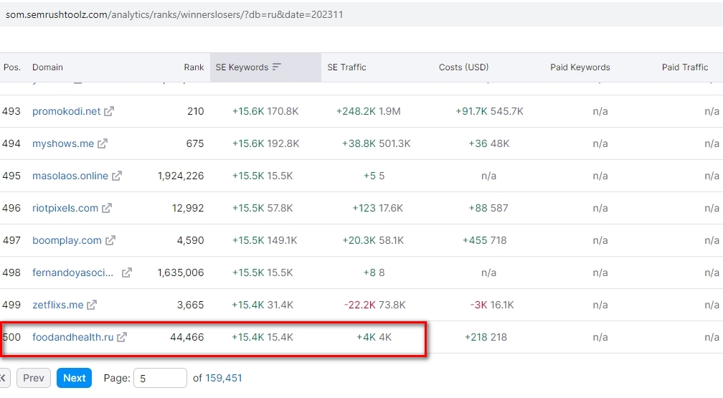723x398 pixels.
Task: Sort by Costs (USD) column header
Action: click(463, 67)
